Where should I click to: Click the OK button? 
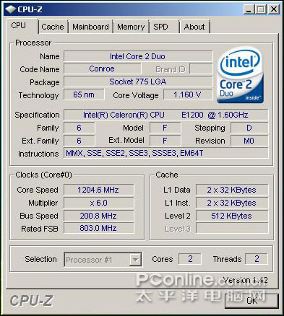(251, 301)
